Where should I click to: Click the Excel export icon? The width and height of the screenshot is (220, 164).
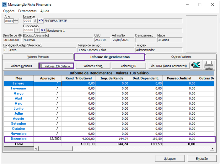tap(196, 66)
